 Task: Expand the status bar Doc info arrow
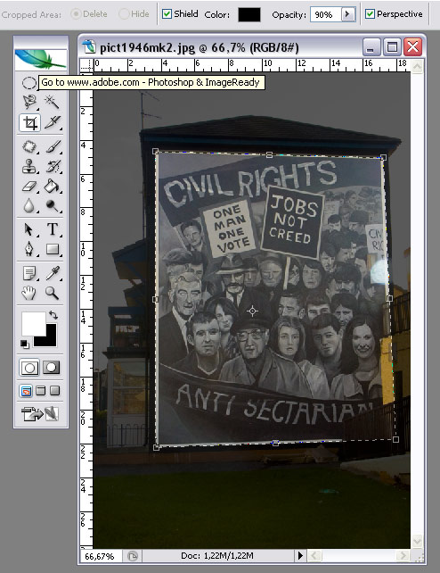click(300, 556)
